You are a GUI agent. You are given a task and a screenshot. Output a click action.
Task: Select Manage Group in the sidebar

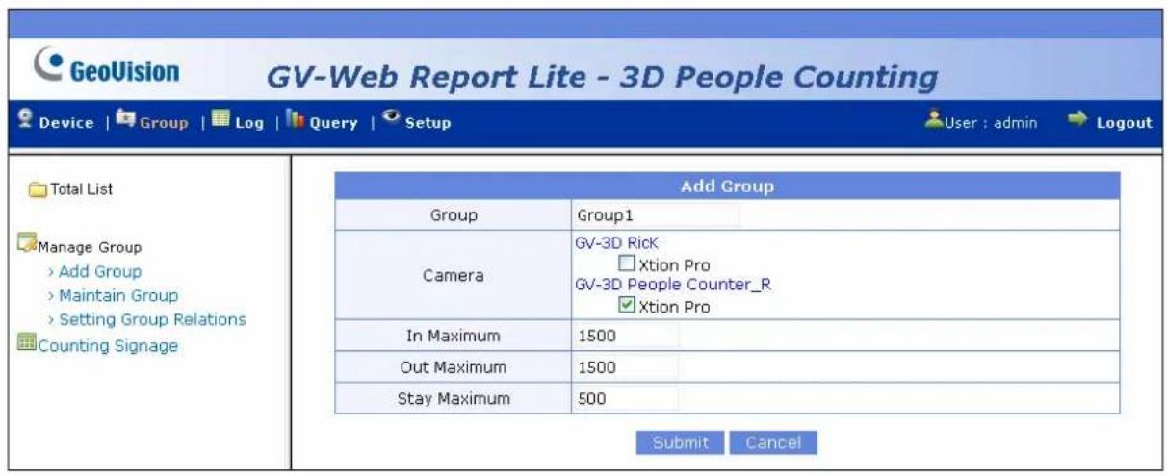coord(90,248)
